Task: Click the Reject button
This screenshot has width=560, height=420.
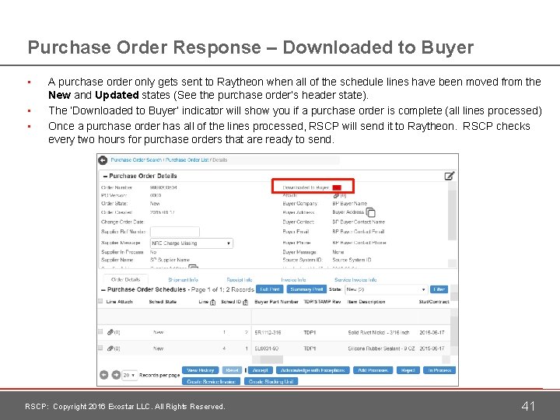Action: pyautogui.click(x=408, y=370)
